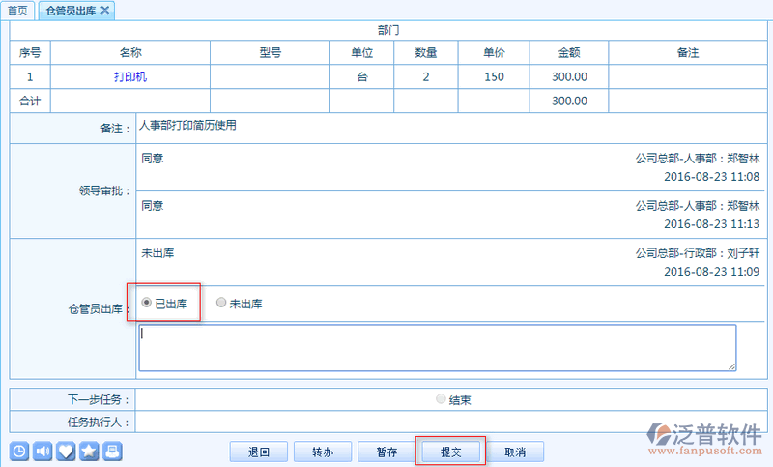Click the 金额 column header
The image size is (773, 467).
click(569, 53)
